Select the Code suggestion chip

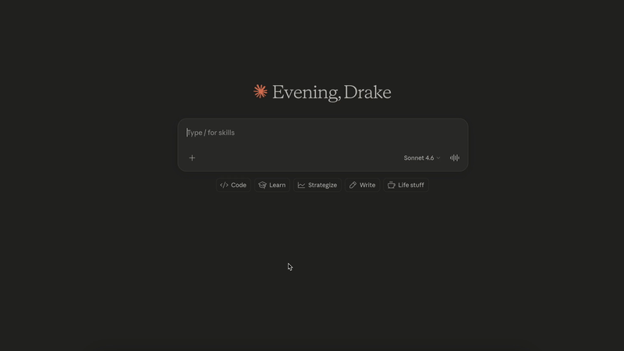(x=233, y=185)
